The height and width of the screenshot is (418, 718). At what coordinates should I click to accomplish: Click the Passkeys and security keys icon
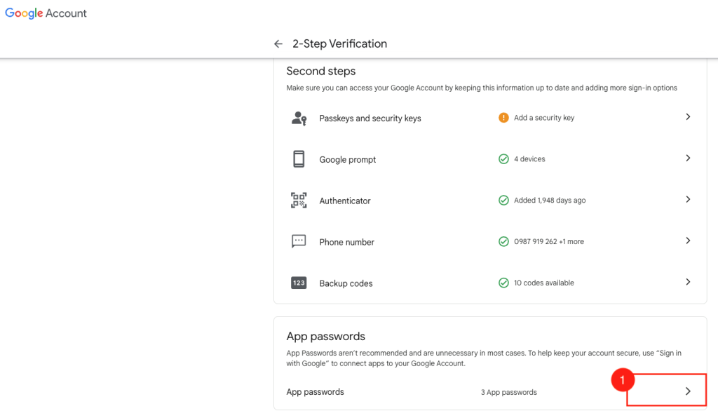pyautogui.click(x=299, y=119)
